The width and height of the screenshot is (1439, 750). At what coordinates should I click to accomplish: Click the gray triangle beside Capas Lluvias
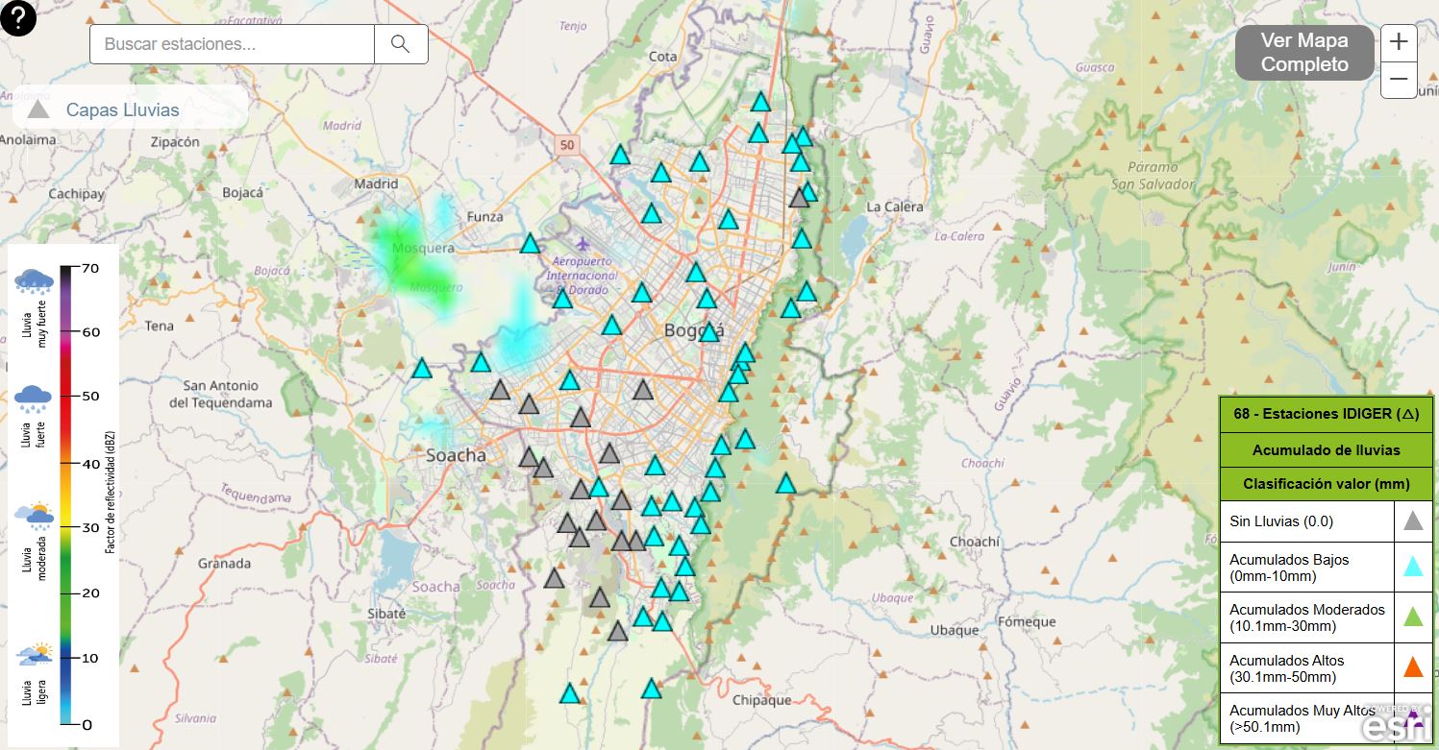click(x=38, y=109)
